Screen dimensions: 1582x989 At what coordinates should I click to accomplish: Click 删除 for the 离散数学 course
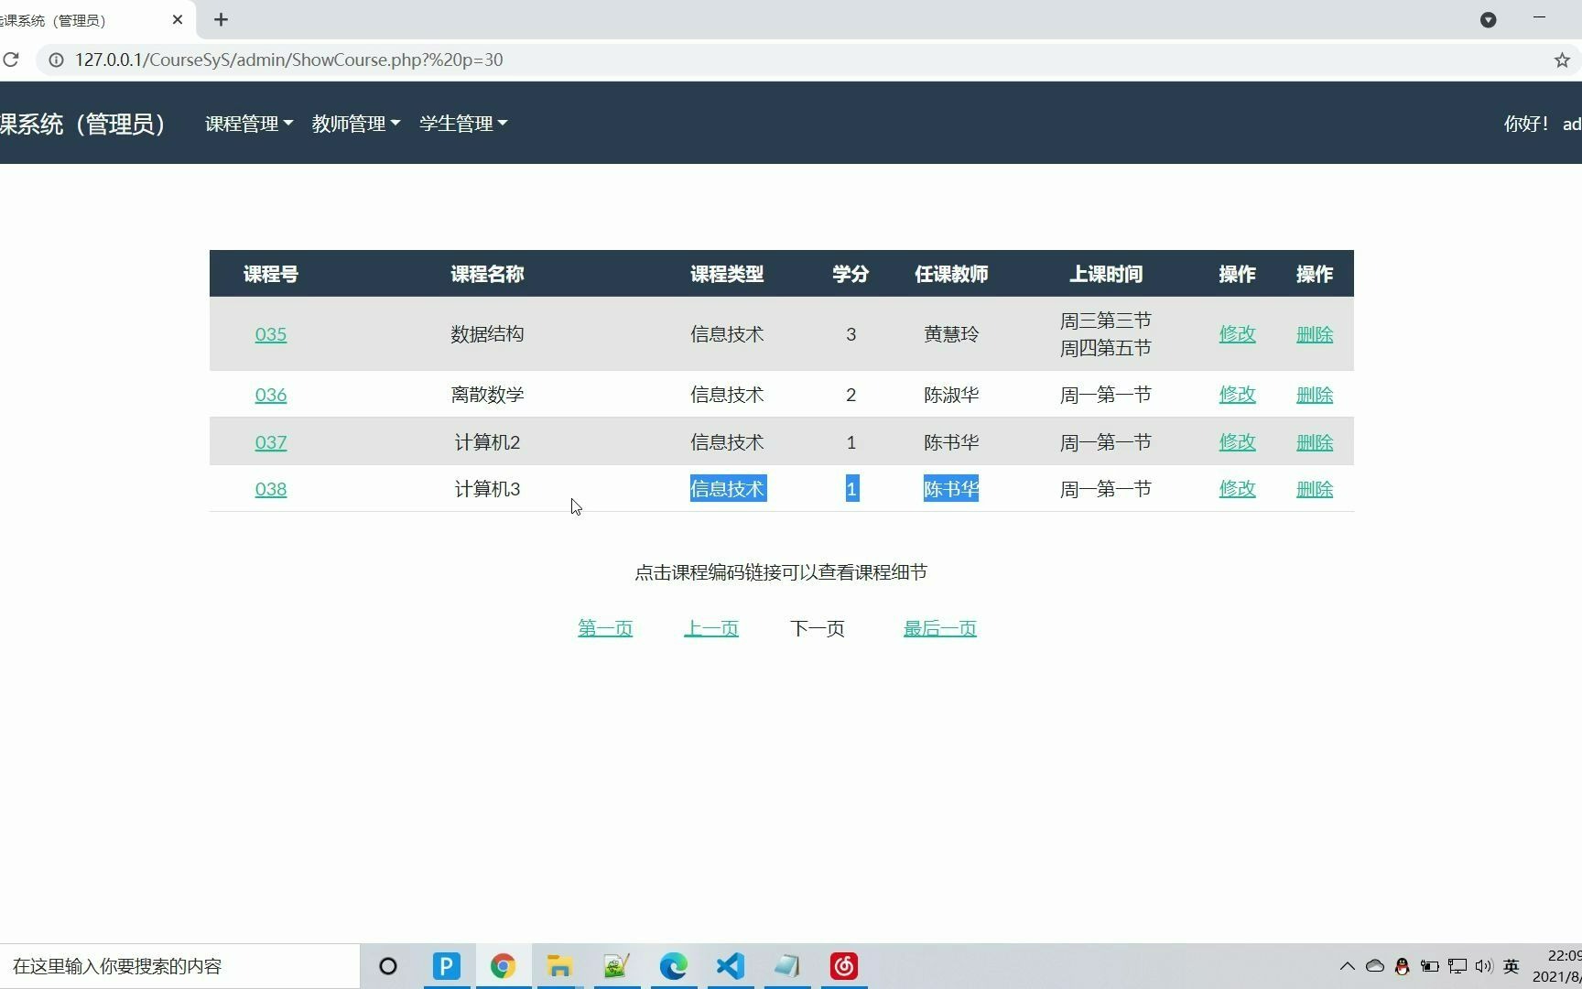point(1315,395)
